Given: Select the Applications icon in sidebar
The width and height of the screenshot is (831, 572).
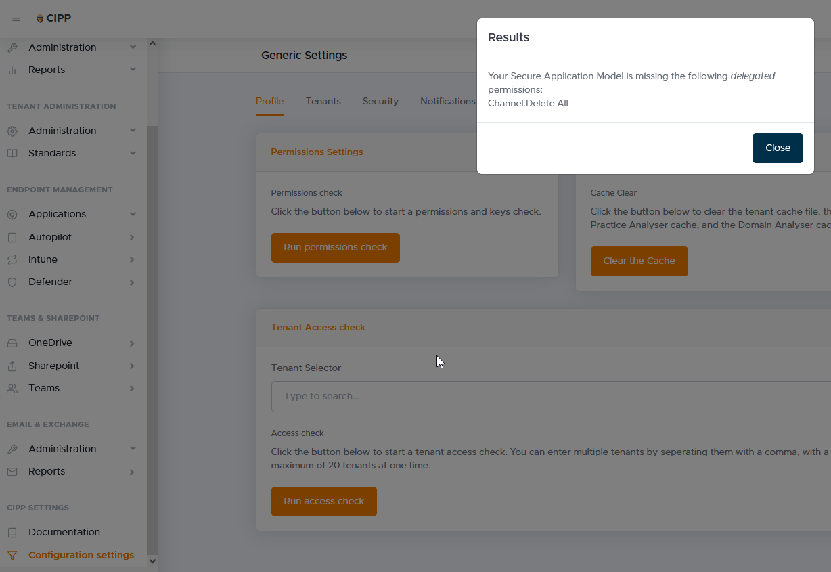Looking at the screenshot, I should (x=11, y=214).
